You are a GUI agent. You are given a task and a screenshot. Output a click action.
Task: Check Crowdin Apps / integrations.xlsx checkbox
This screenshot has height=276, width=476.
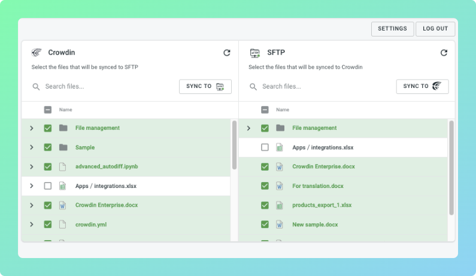click(x=48, y=186)
